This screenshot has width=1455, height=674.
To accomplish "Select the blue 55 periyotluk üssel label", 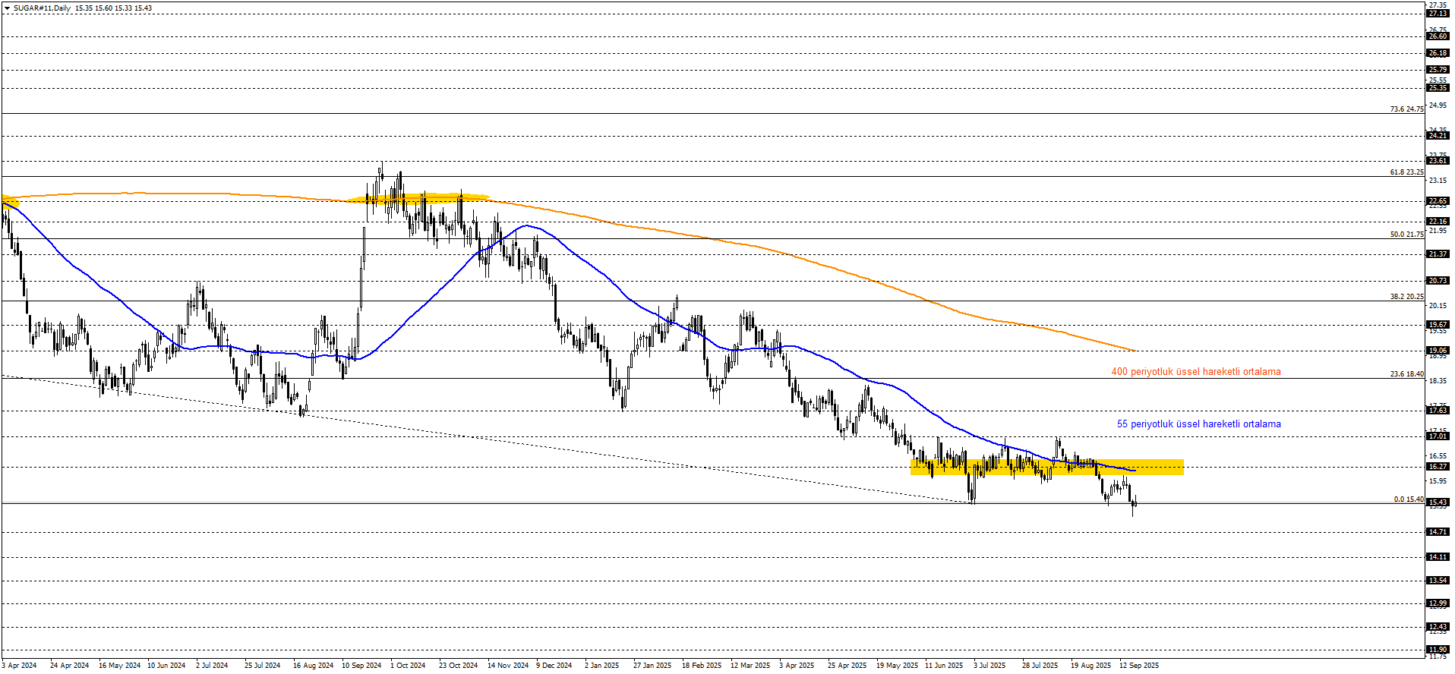I will coord(1198,424).
